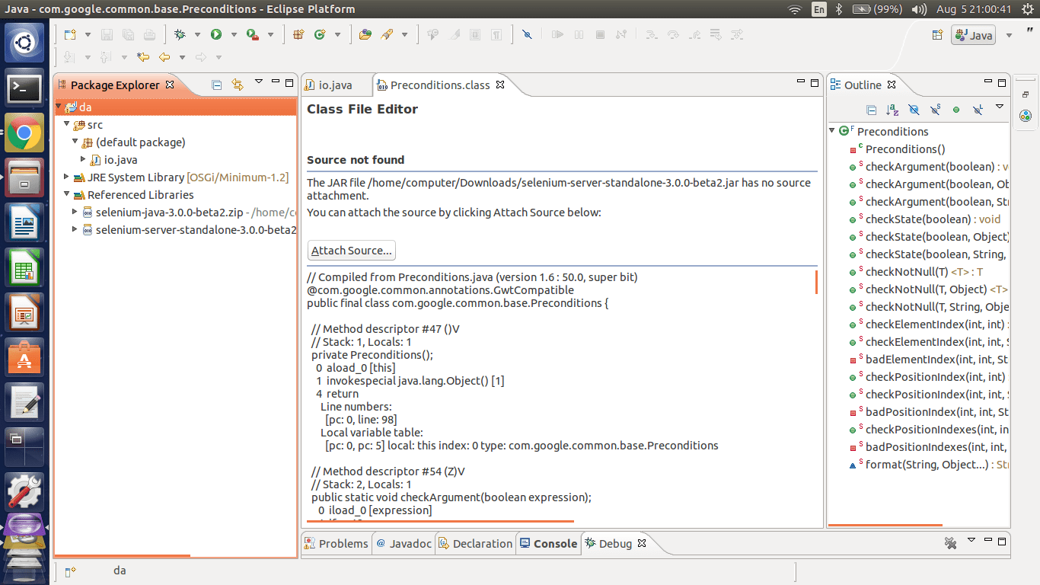This screenshot has width=1040, height=585.
Task: Expand the io.java tree item
Action: pos(84,159)
